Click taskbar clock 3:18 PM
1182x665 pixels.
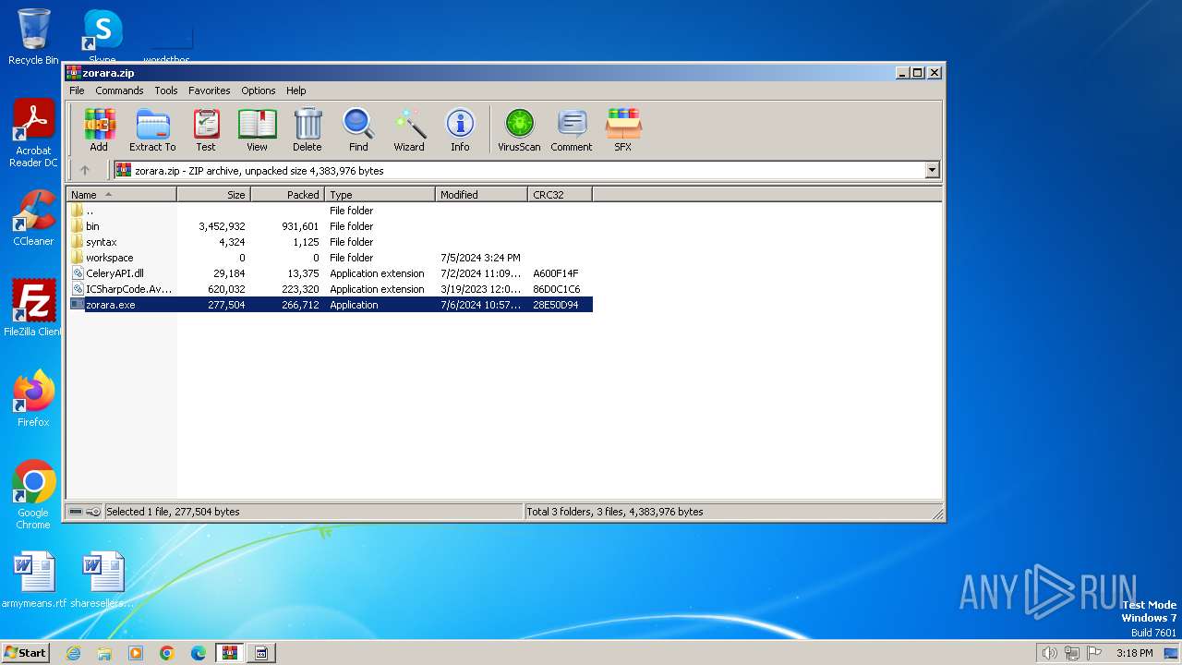pos(1134,653)
